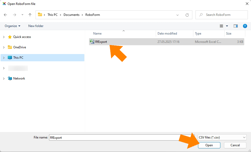Viewport: 251px width, 152px height.
Task: Go up one folder level
Action: pyautogui.click(x=30, y=15)
